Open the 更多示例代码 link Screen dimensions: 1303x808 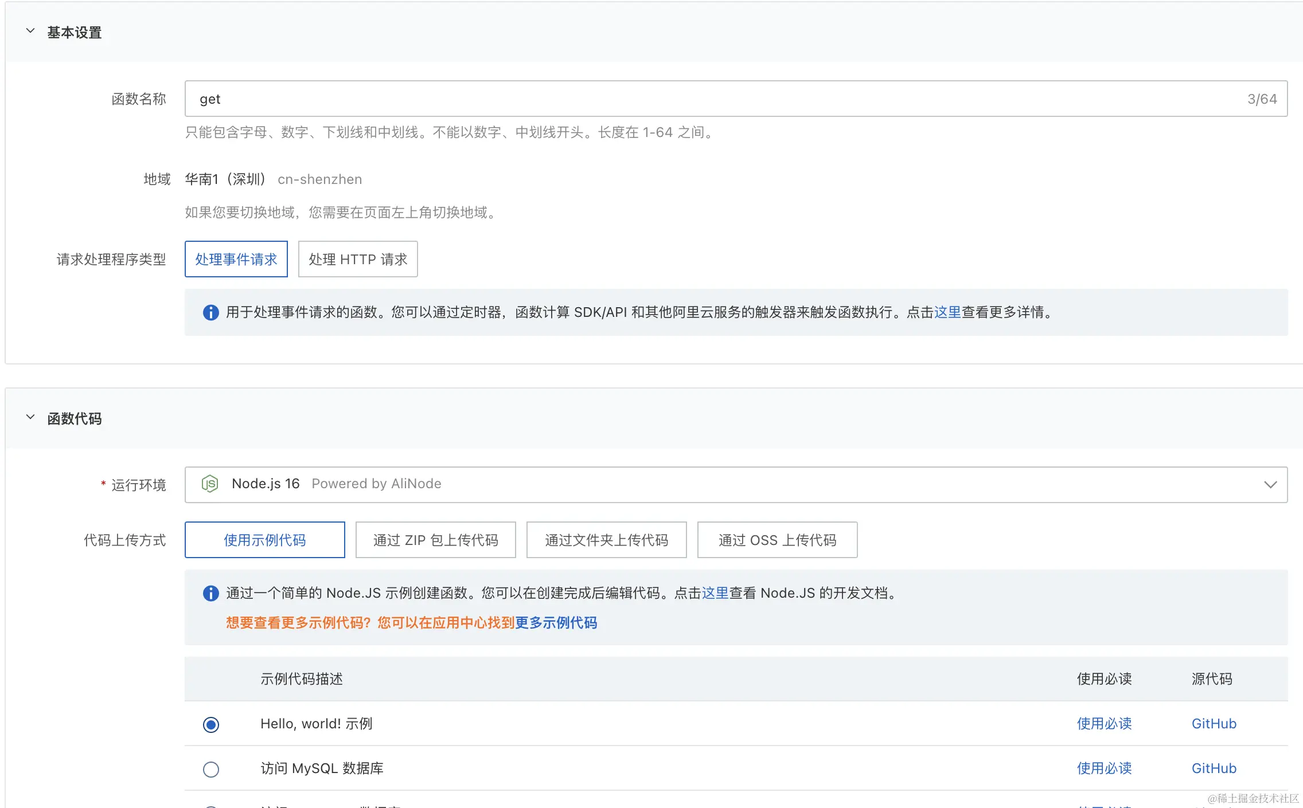(x=556, y=623)
